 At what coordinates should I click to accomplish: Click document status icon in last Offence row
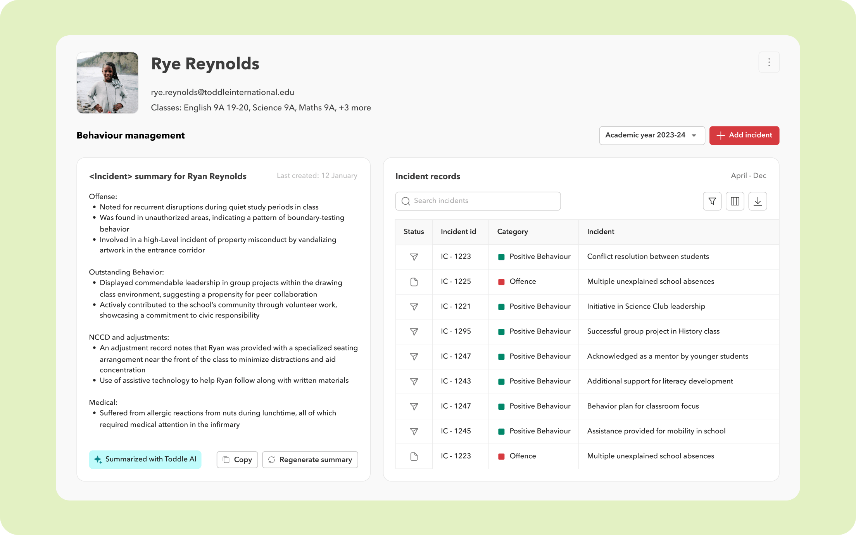pos(414,456)
